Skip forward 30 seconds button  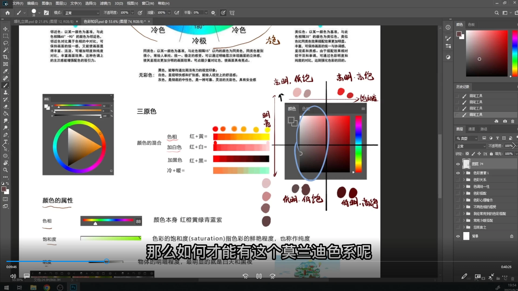(272, 276)
